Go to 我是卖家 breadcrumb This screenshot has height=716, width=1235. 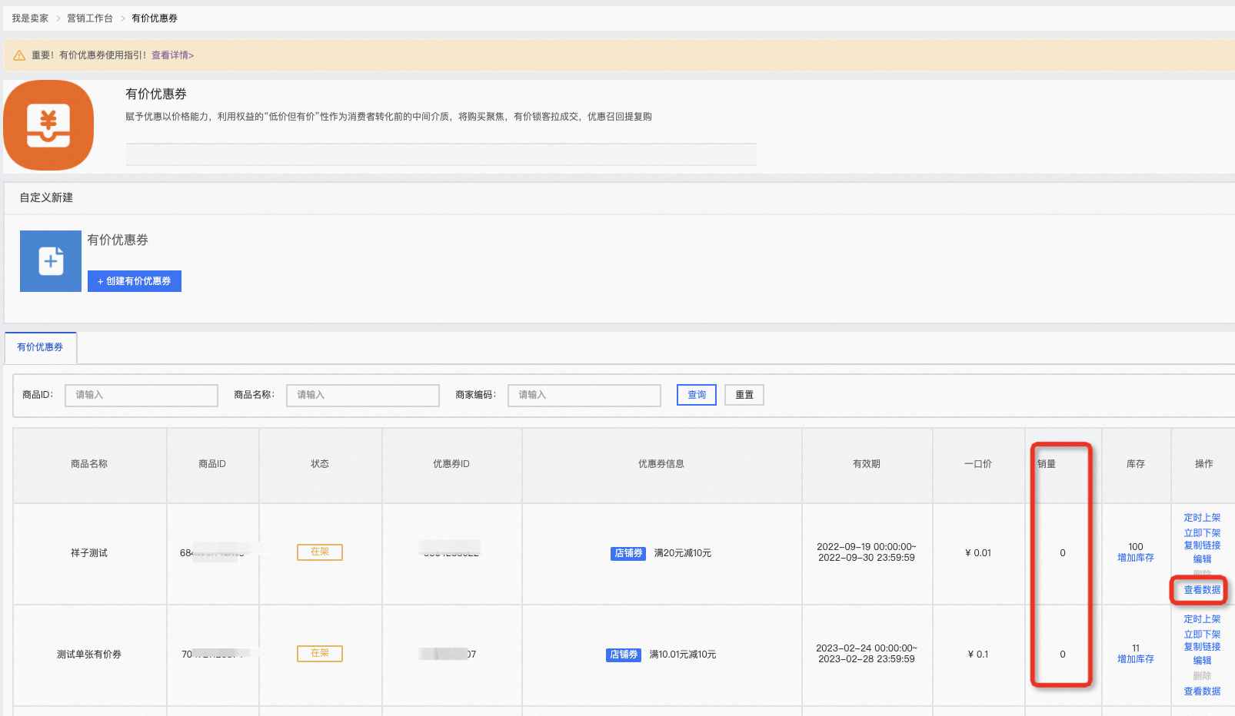(x=30, y=18)
